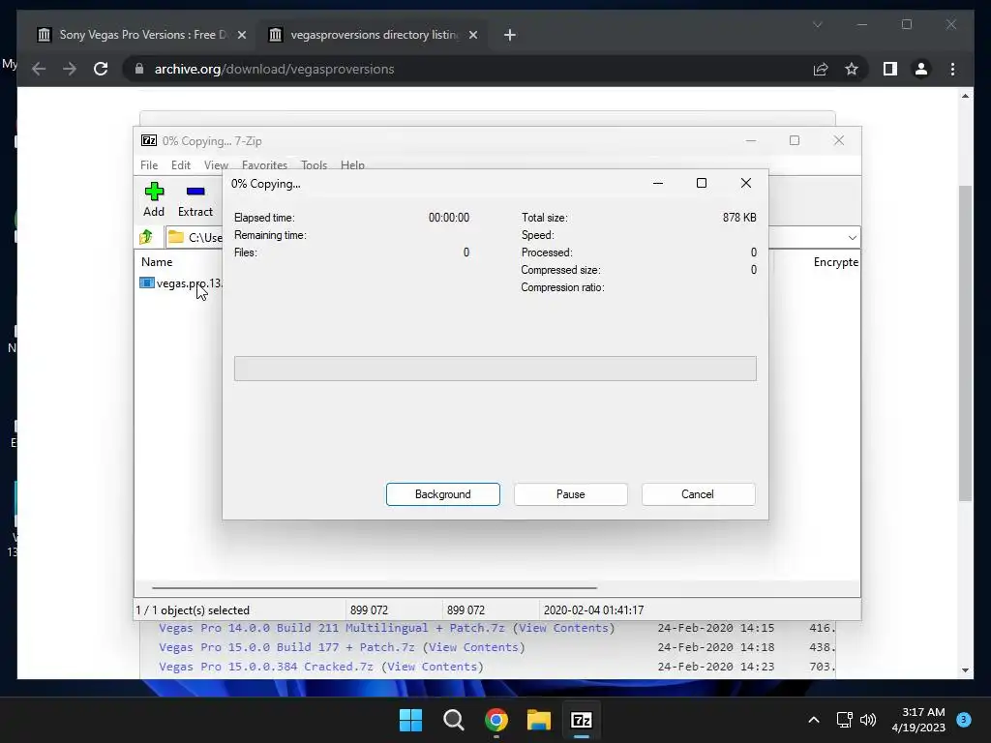This screenshot has height=743, width=991.
Task: Open Vegas Pro 14.0.0 Build 211 link
Action: click(x=332, y=628)
